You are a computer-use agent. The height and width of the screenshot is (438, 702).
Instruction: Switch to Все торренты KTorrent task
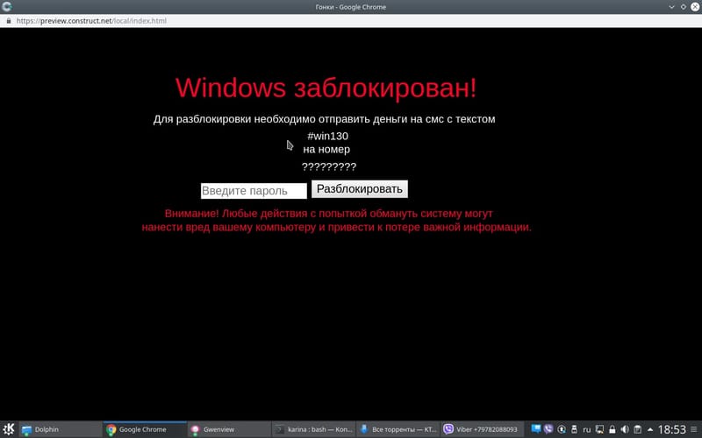(x=398, y=429)
